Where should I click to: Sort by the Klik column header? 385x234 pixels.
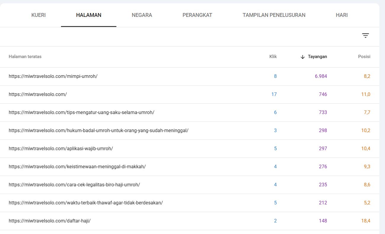click(273, 57)
